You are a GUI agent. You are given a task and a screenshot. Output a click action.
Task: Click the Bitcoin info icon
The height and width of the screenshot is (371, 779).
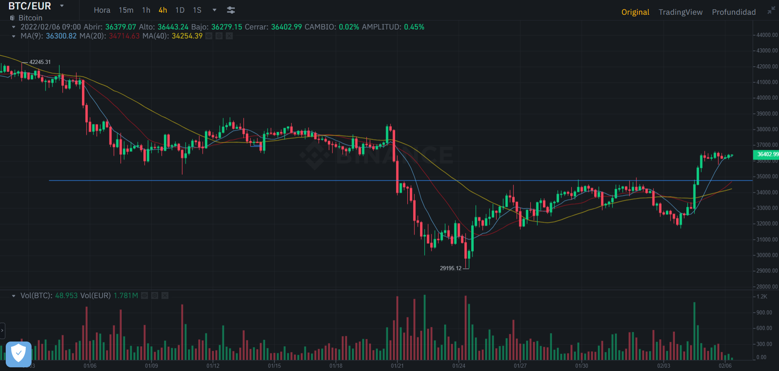tap(12, 18)
